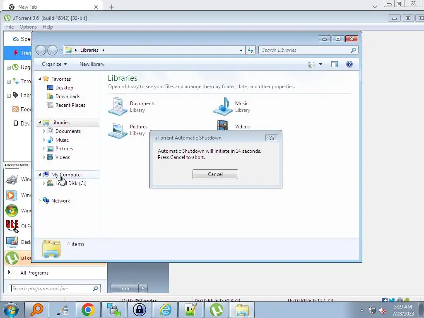This screenshot has height=318, width=424.
Task: Click magnifier search icon on taskbar
Action: click(37, 310)
